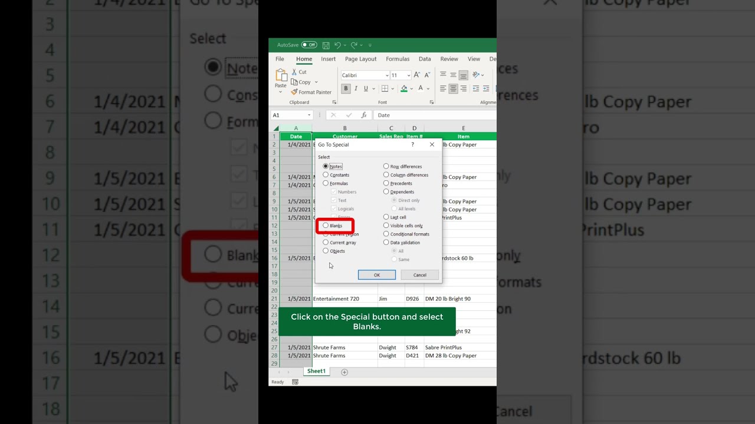755x424 pixels.
Task: Open the font name dropdown
Action: pos(387,75)
